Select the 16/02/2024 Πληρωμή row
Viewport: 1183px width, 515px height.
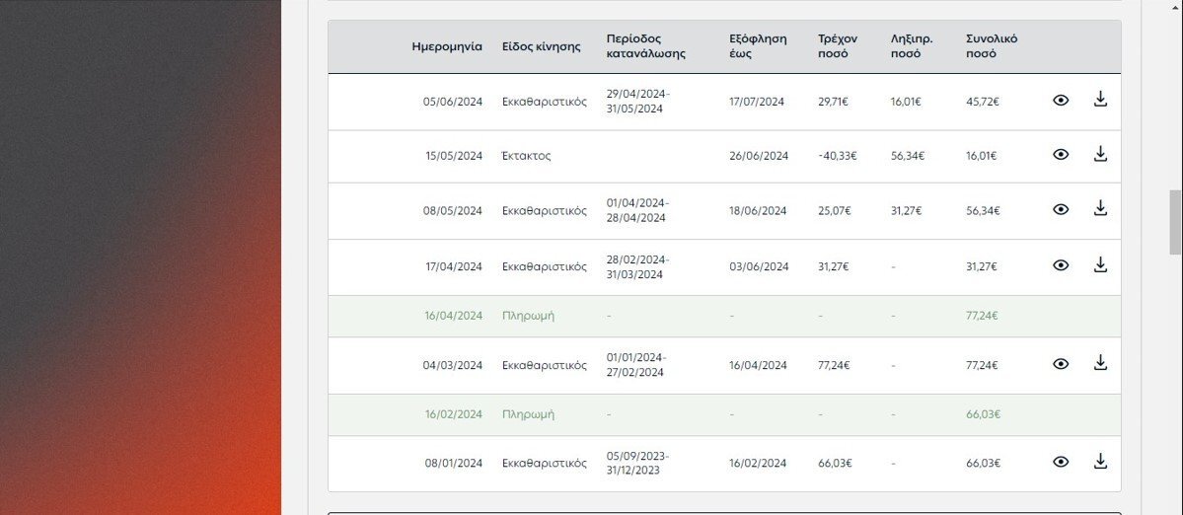click(724, 414)
